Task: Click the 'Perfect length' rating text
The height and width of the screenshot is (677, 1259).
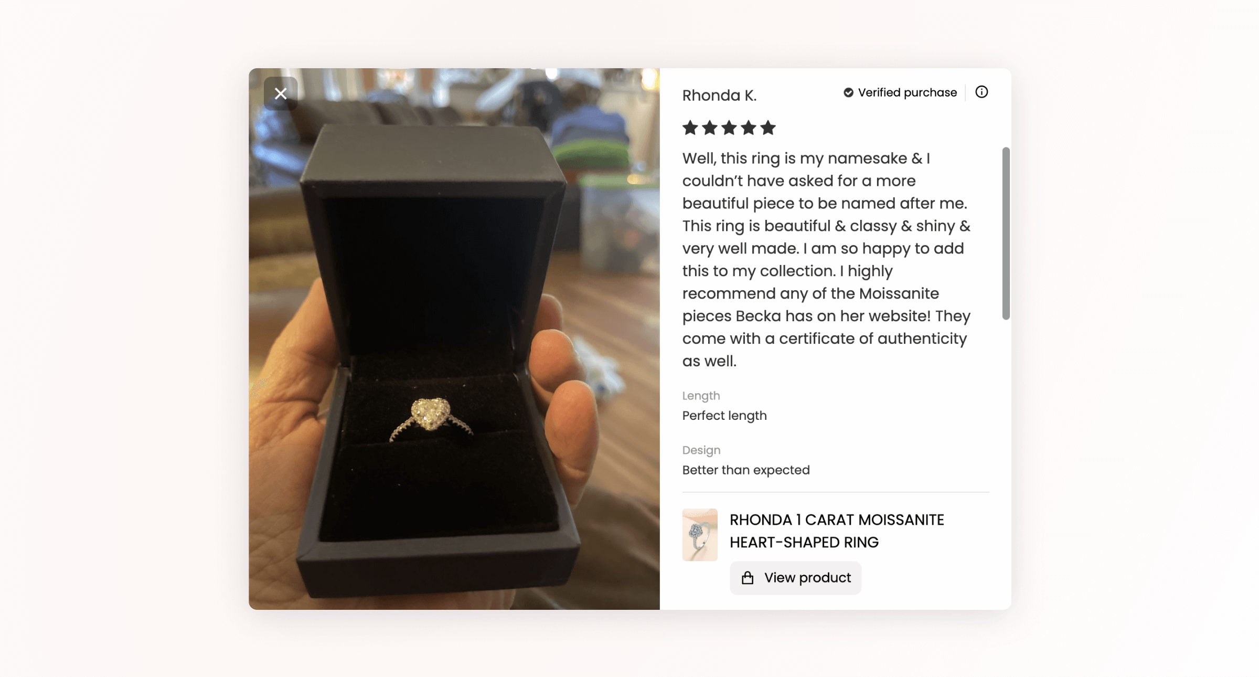Action: pos(724,416)
